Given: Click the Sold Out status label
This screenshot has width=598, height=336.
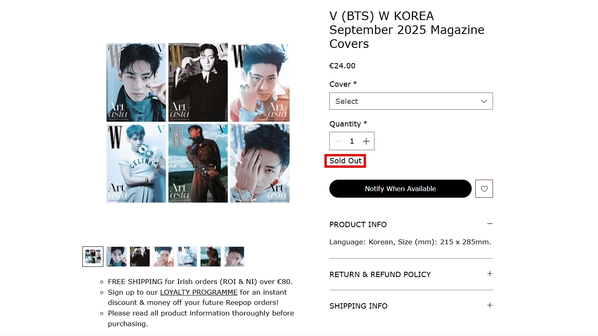Looking at the screenshot, I should coord(345,161).
